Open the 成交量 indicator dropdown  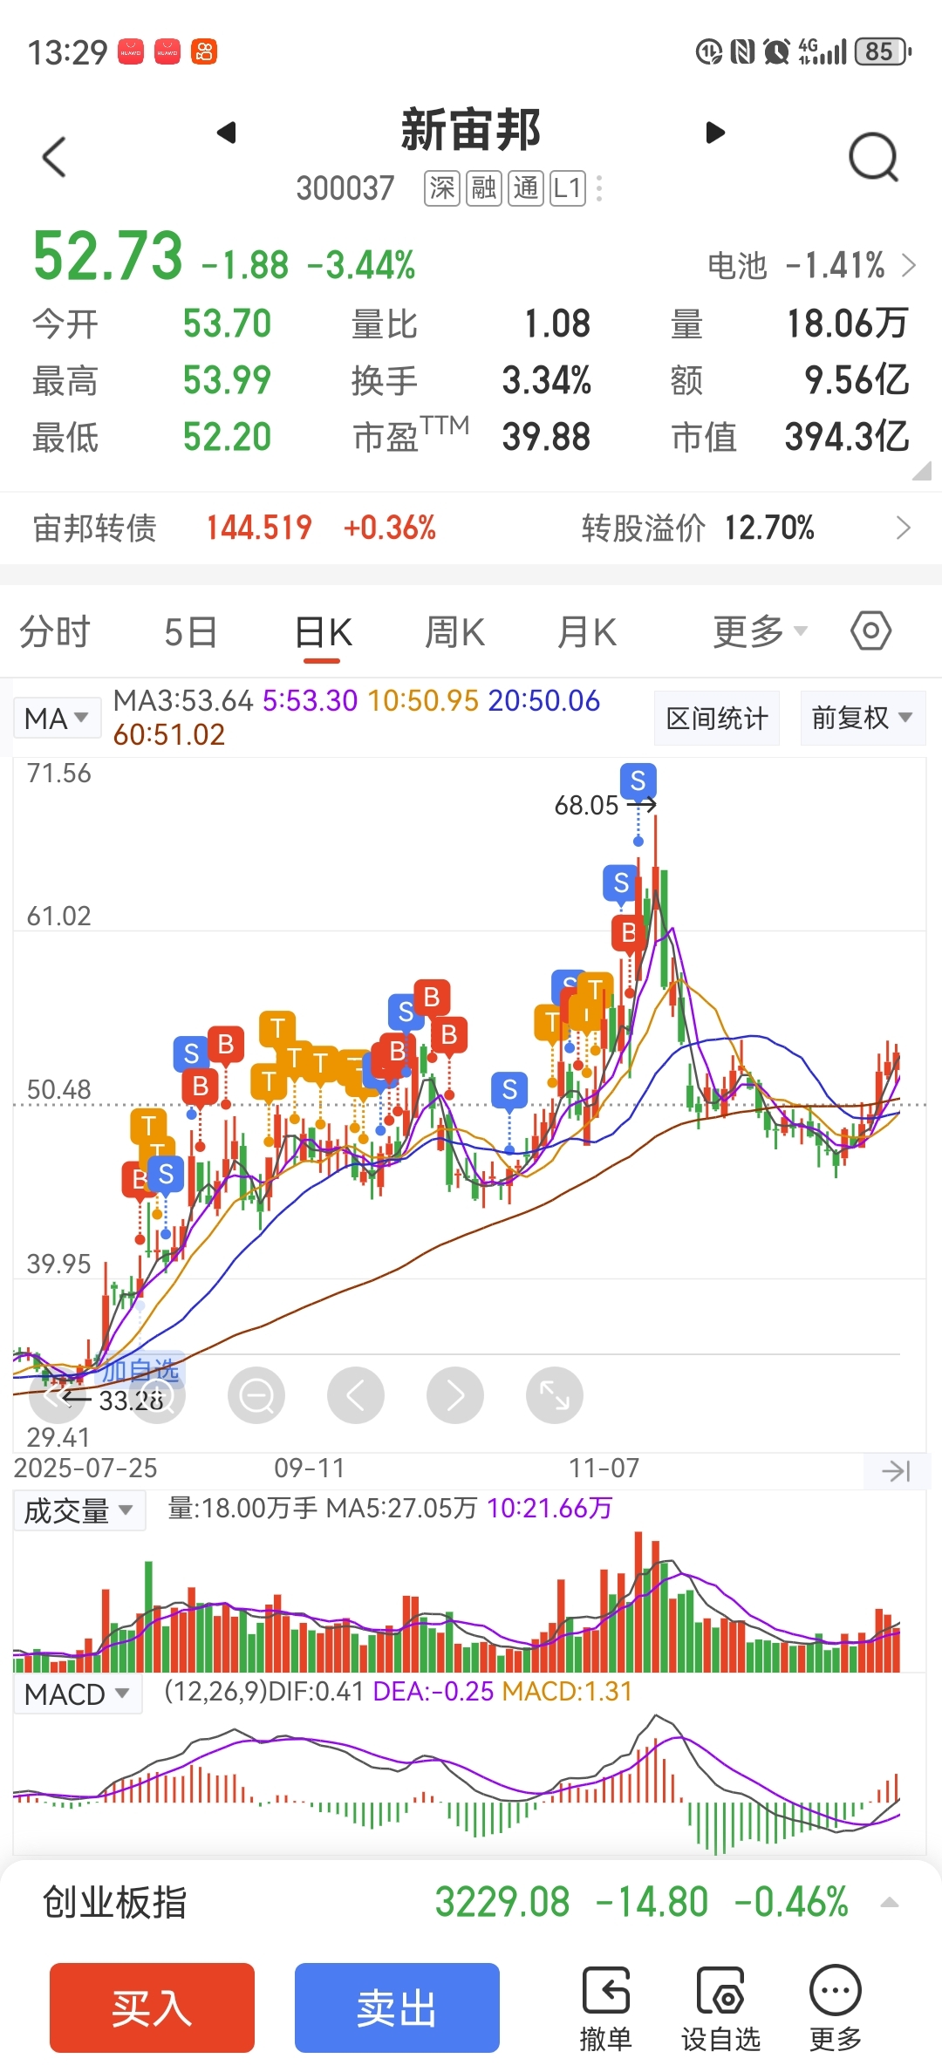tap(78, 1510)
